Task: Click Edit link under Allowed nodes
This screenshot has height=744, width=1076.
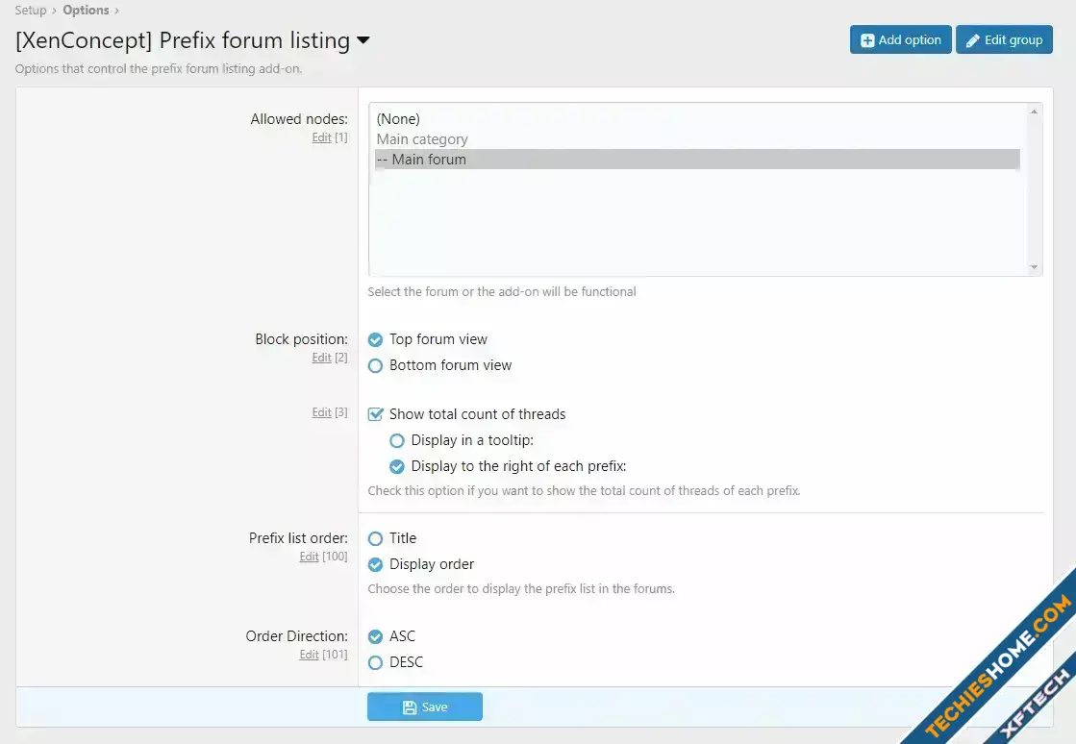Action: pyautogui.click(x=321, y=138)
